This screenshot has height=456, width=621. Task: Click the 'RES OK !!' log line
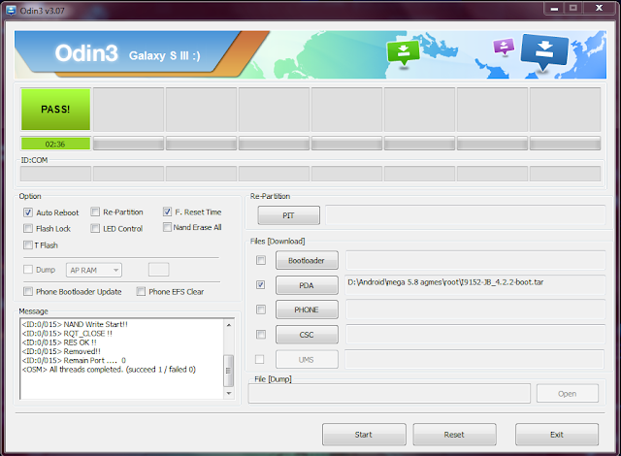click(x=59, y=342)
